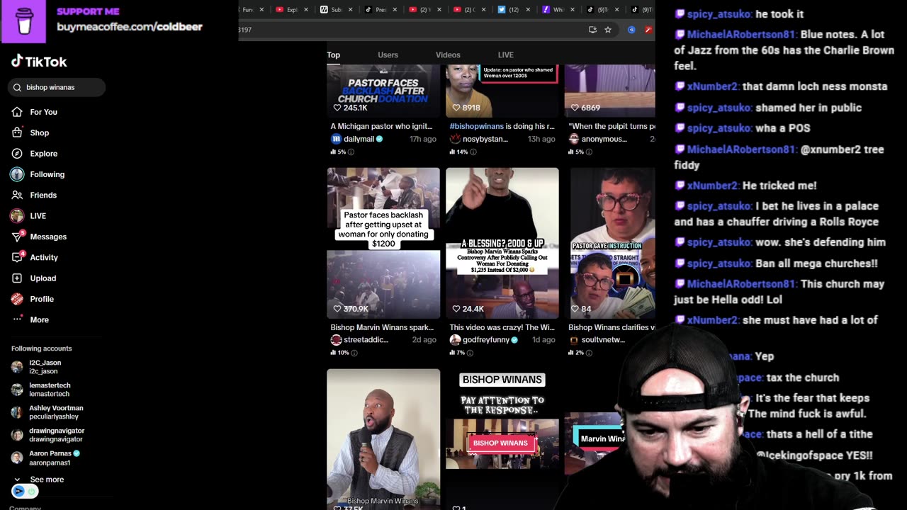
Task: Expand See more following accounts
Action: [x=40, y=480]
